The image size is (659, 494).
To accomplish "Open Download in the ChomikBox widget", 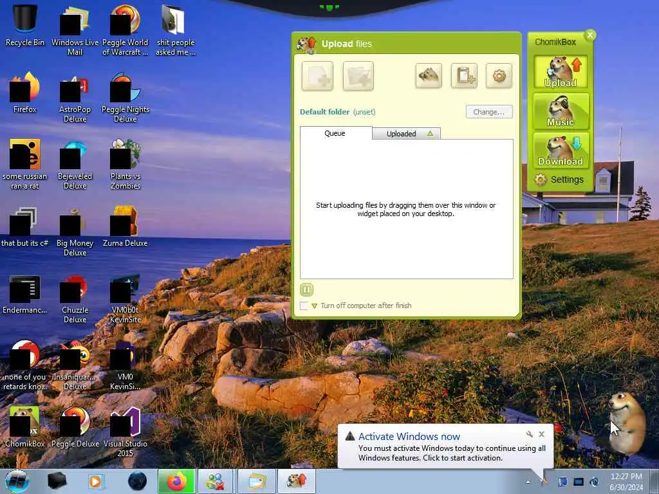I will 561,150.
